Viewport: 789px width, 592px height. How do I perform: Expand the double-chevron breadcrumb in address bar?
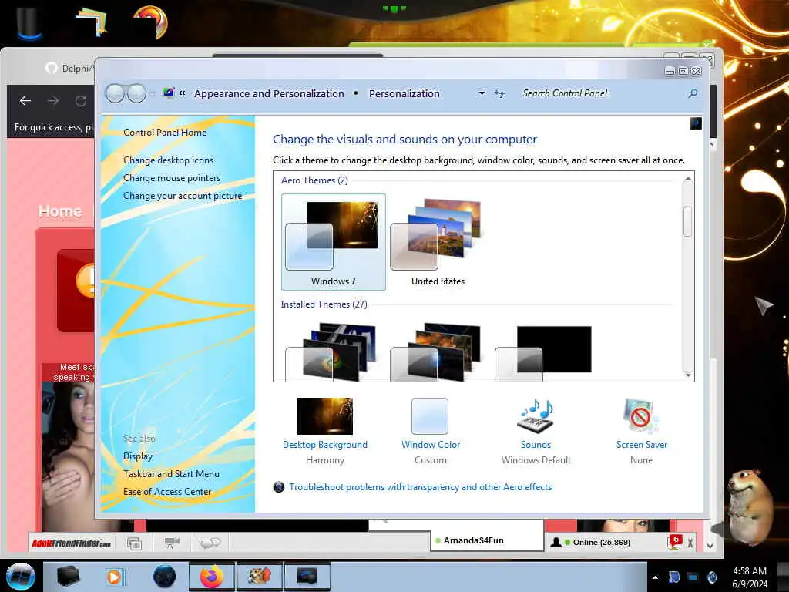pyautogui.click(x=182, y=93)
